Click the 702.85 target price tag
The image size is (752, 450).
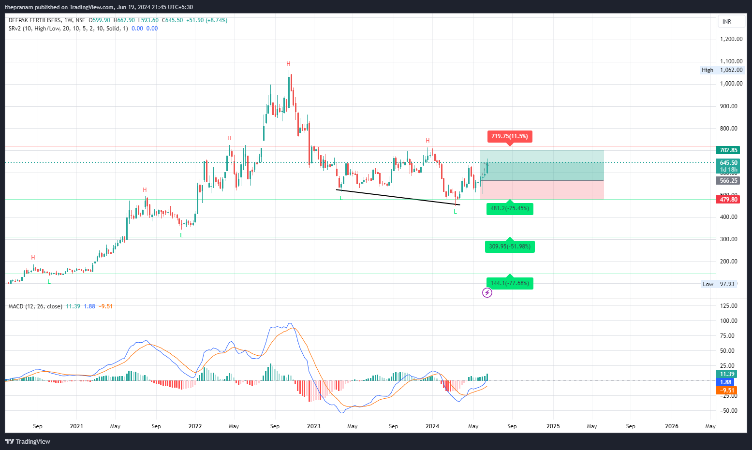tap(728, 150)
